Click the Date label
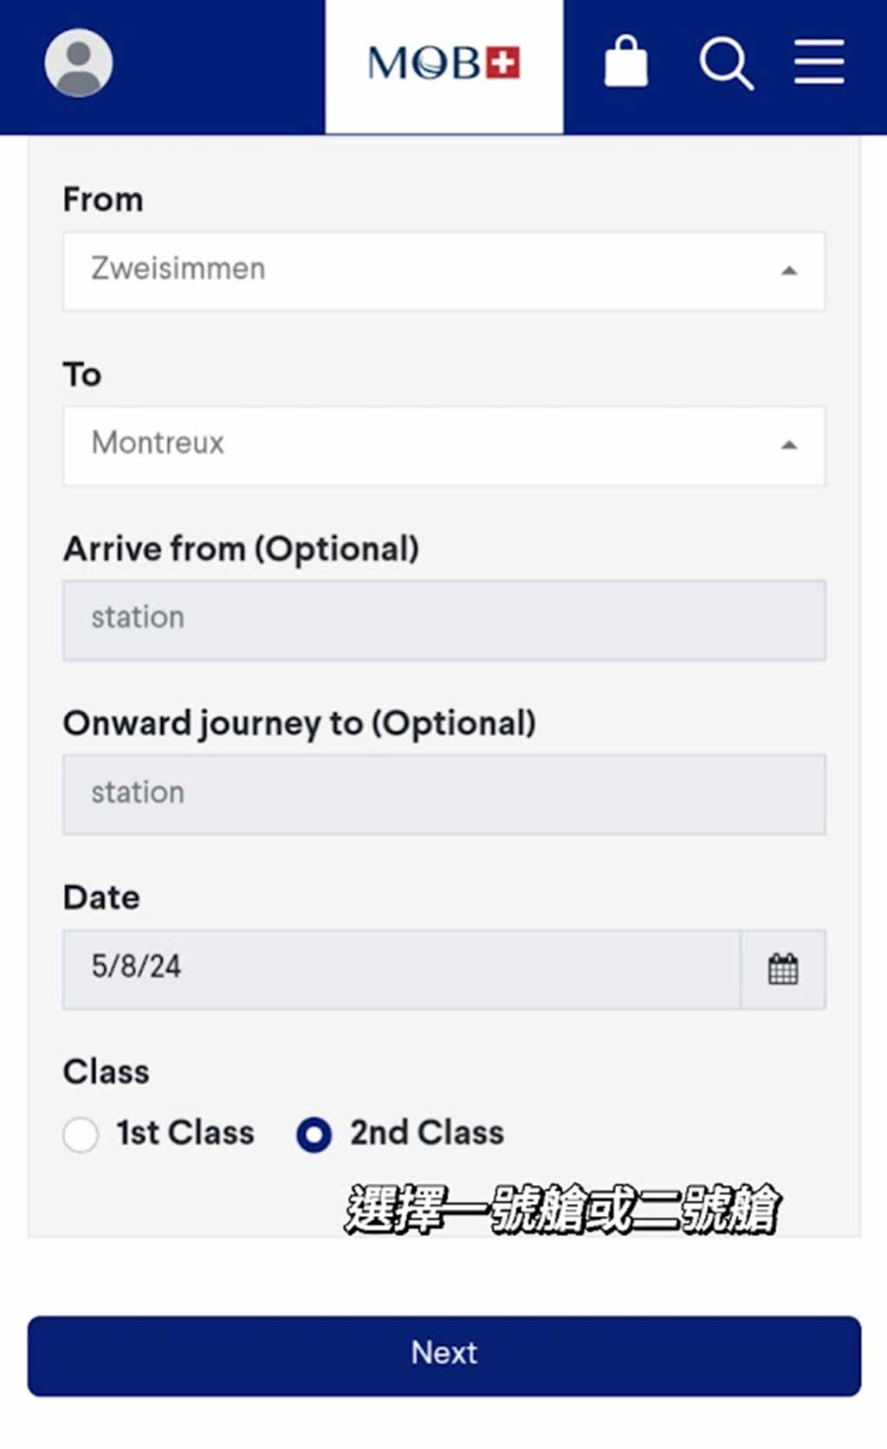887x1449 pixels. click(x=101, y=897)
